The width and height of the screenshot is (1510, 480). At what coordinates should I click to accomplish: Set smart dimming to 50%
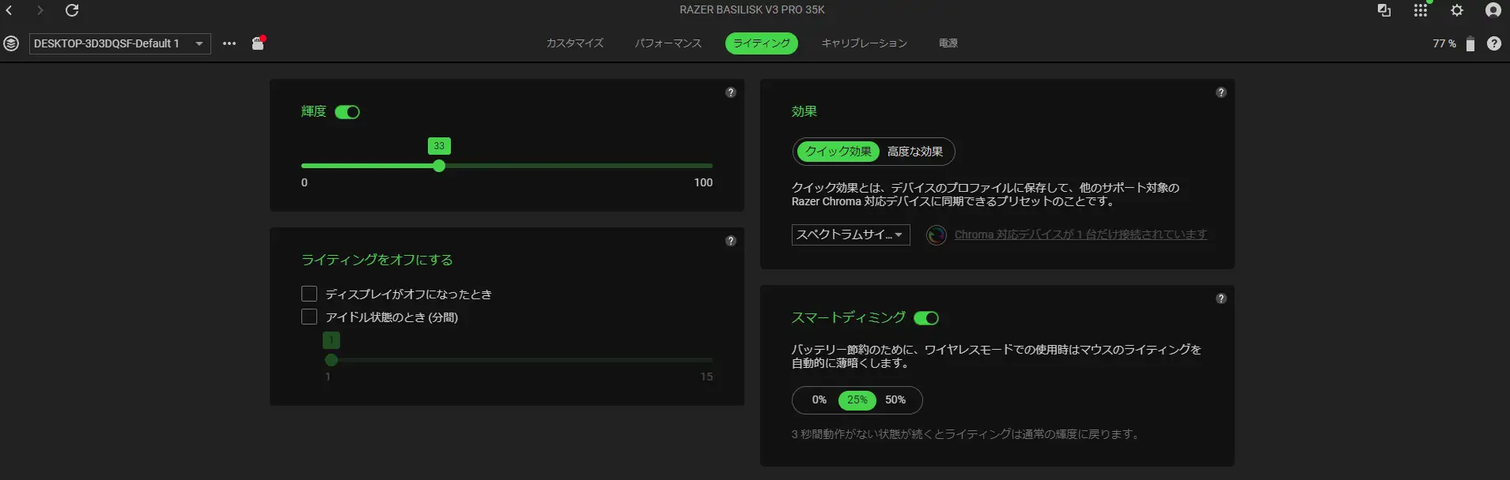tap(895, 400)
